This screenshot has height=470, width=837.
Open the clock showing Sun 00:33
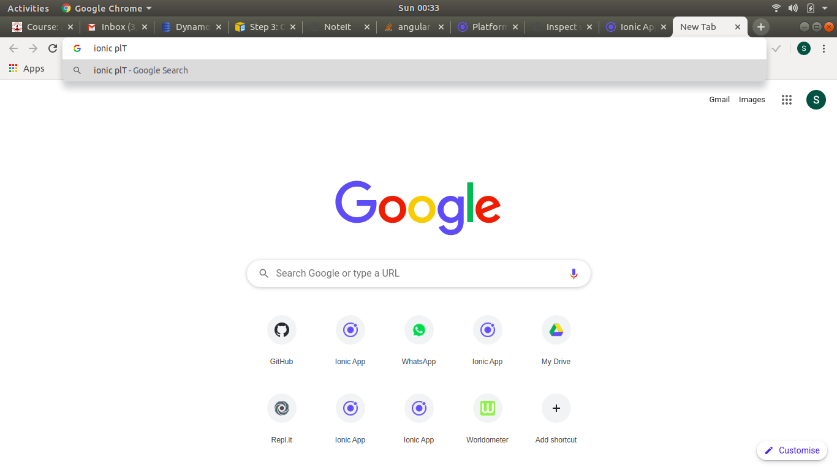[x=418, y=8]
